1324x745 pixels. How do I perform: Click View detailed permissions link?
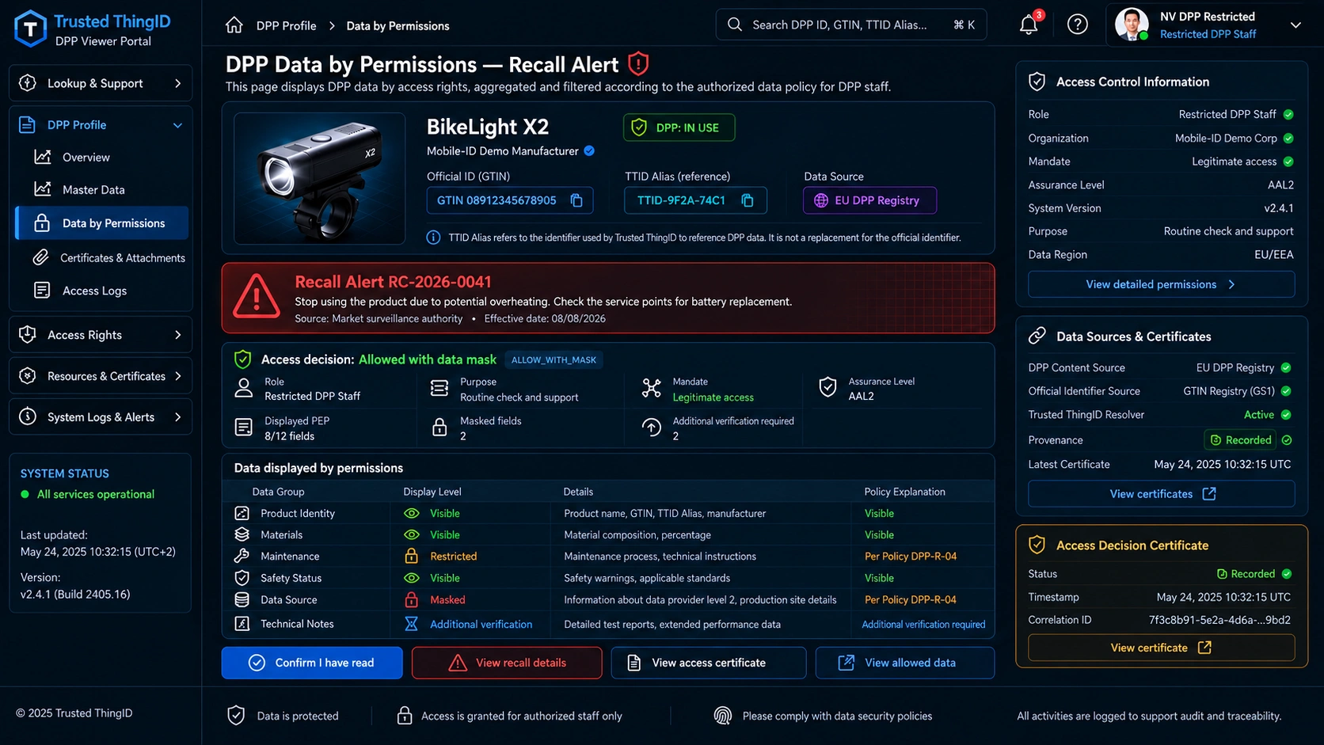(1161, 284)
